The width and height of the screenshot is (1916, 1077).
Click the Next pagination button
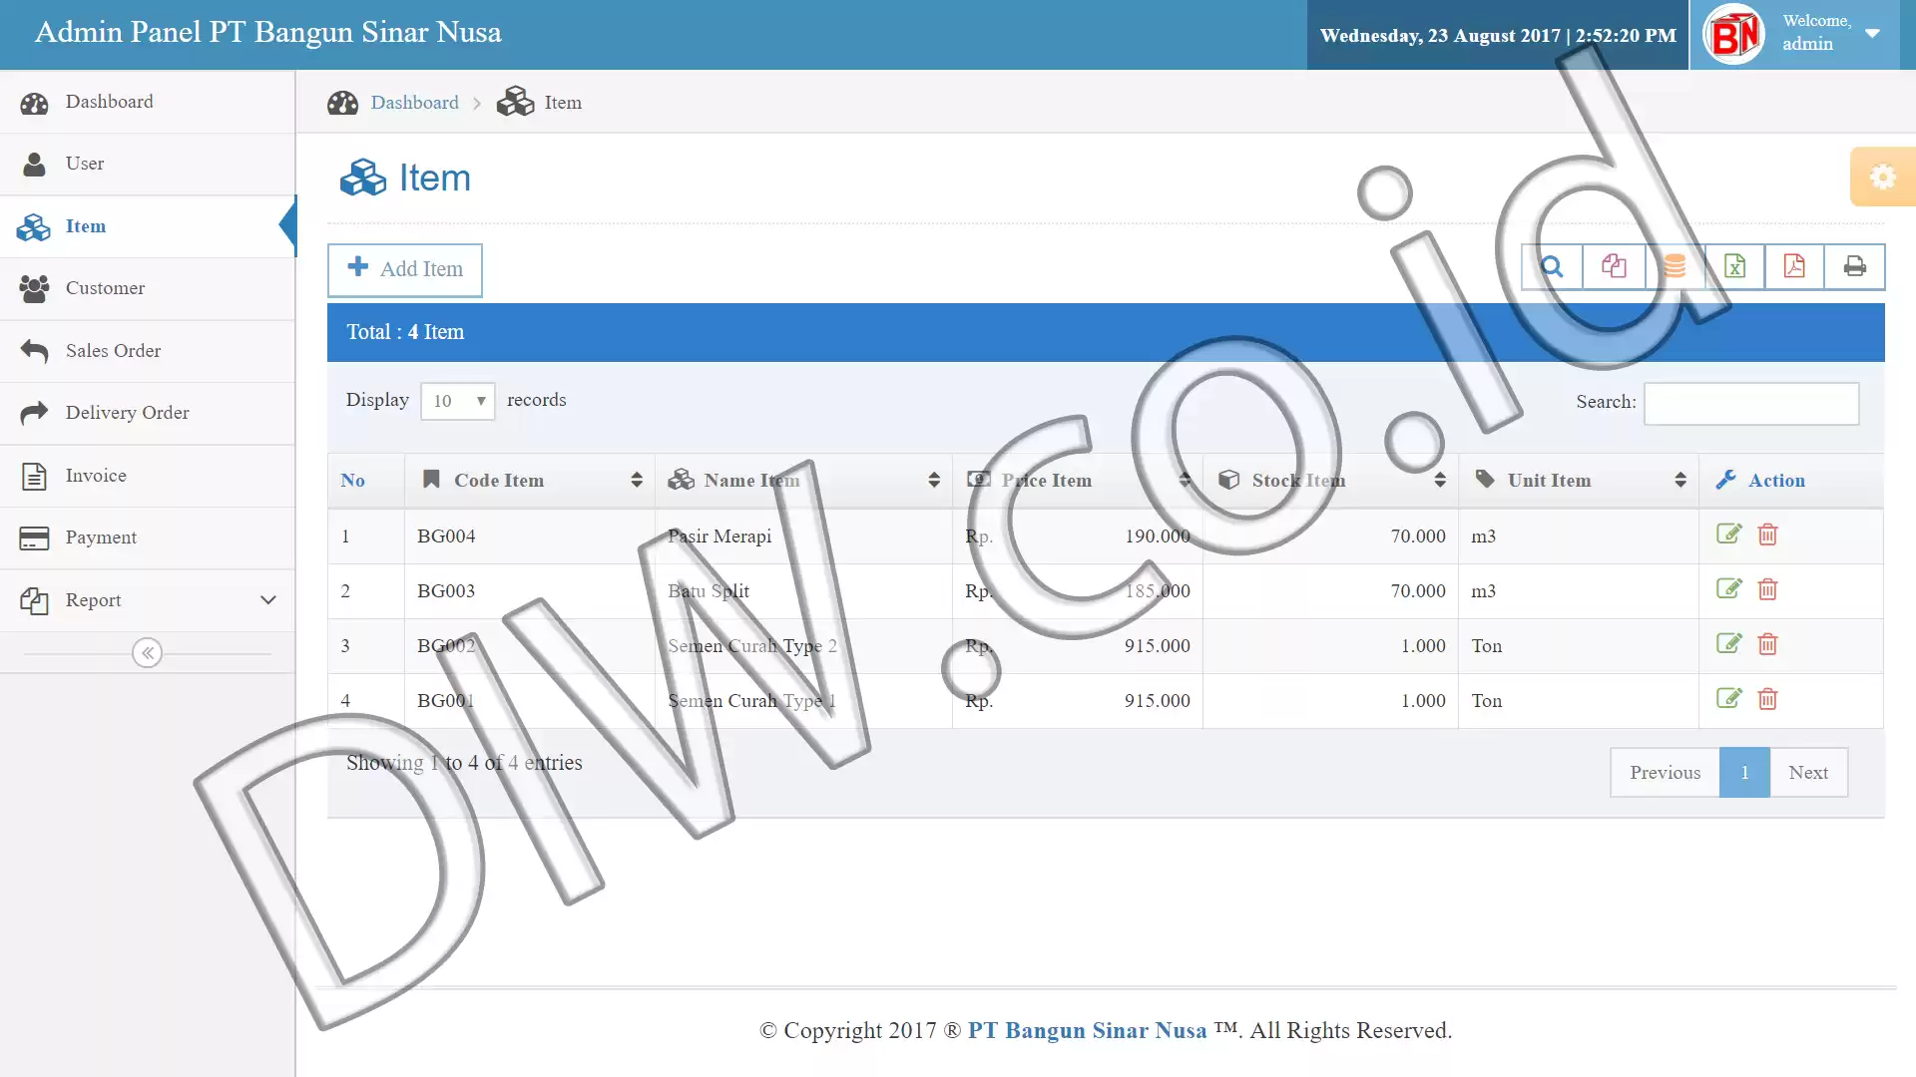point(1808,773)
